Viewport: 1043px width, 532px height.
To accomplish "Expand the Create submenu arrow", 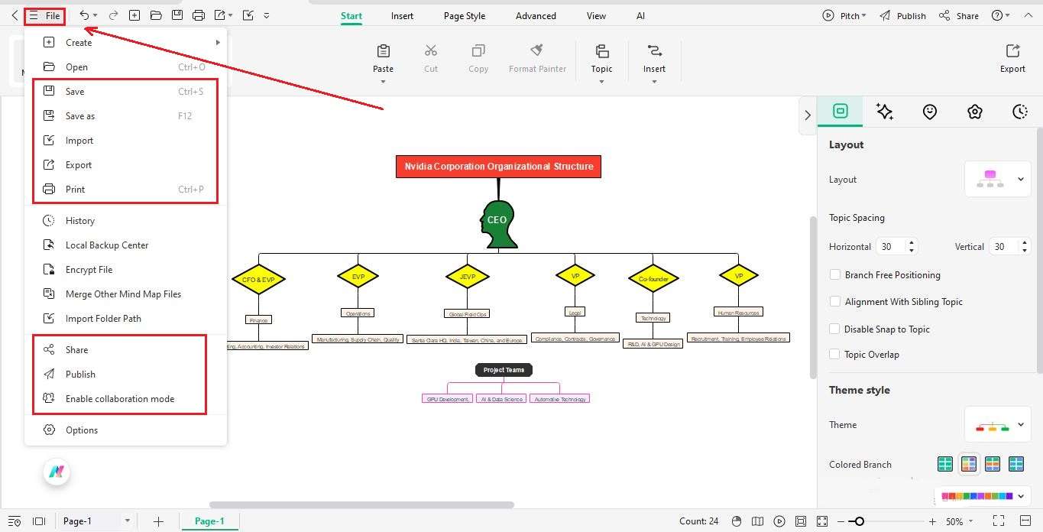I will (218, 42).
